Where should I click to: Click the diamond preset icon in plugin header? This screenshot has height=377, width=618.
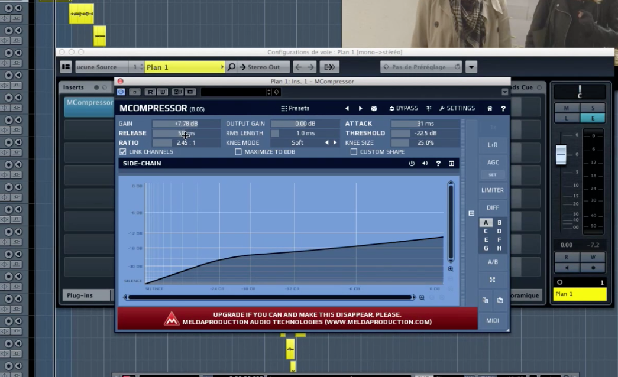click(x=276, y=92)
